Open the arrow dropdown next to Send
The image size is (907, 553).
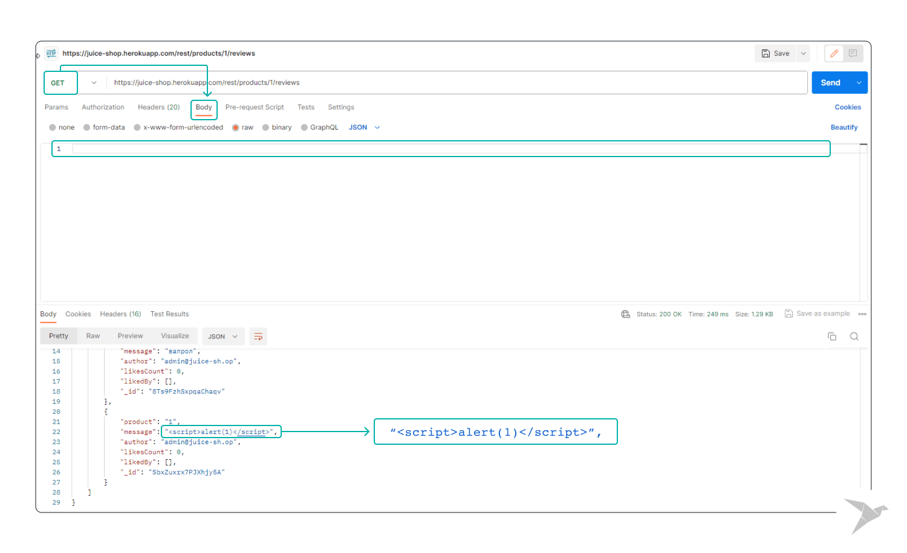(859, 83)
